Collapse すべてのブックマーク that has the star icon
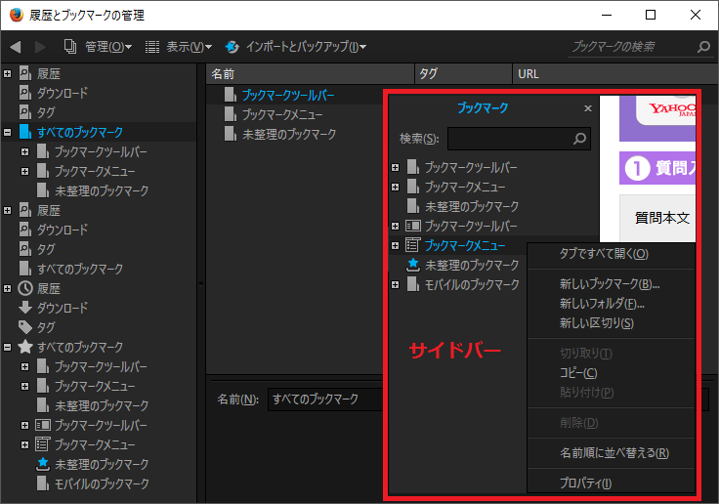 (x=8, y=347)
